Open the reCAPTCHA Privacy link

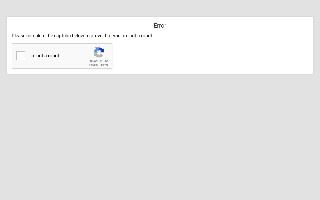93,65
